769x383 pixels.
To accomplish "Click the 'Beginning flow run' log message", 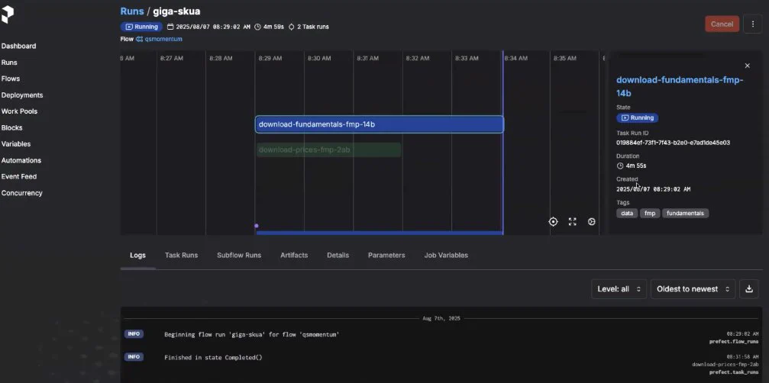I will click(251, 334).
